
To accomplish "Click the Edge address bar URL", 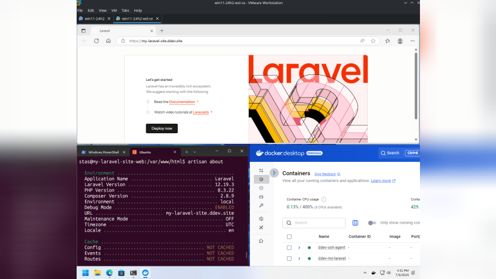I will 156,41.
